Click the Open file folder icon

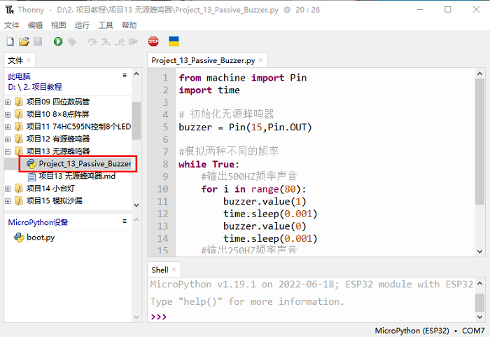[24, 42]
